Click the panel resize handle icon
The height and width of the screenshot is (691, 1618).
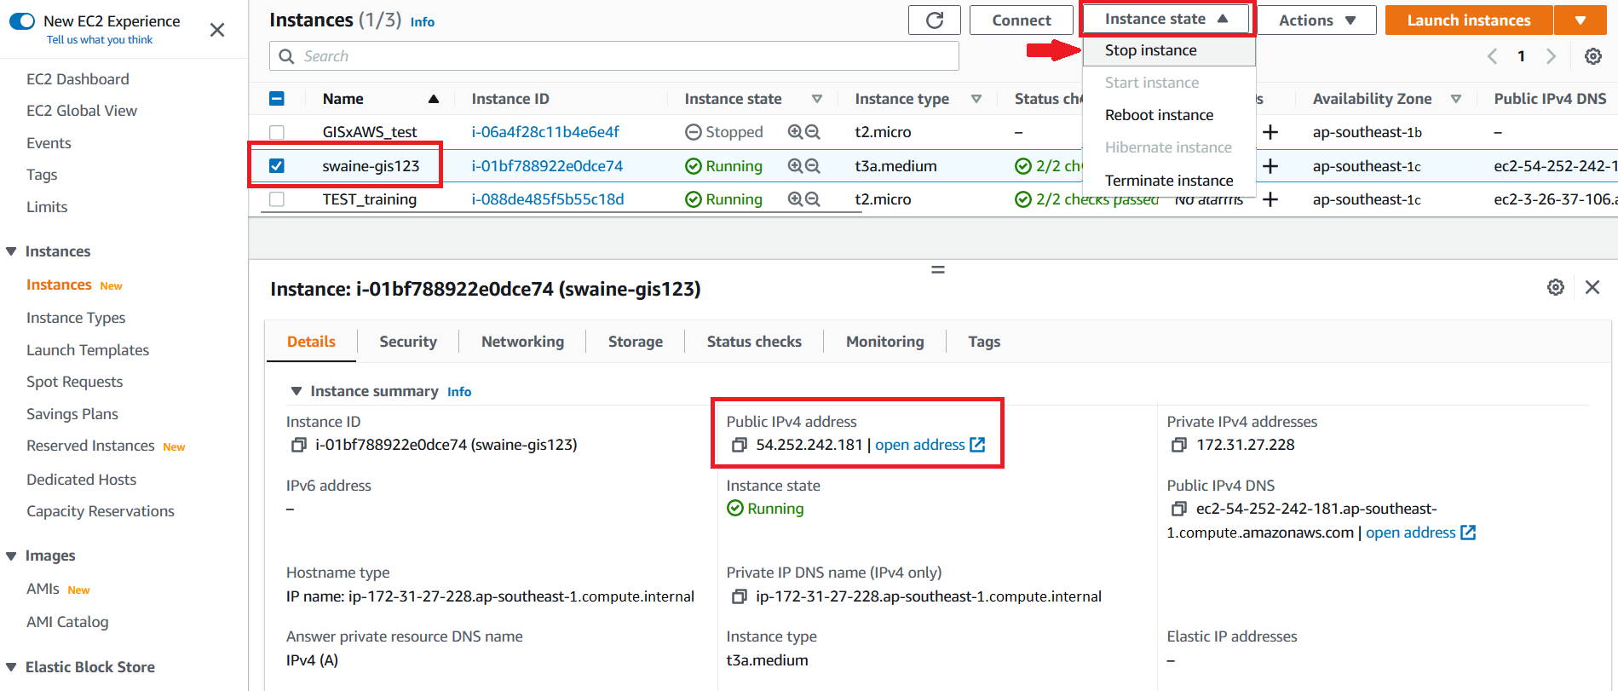point(938,269)
